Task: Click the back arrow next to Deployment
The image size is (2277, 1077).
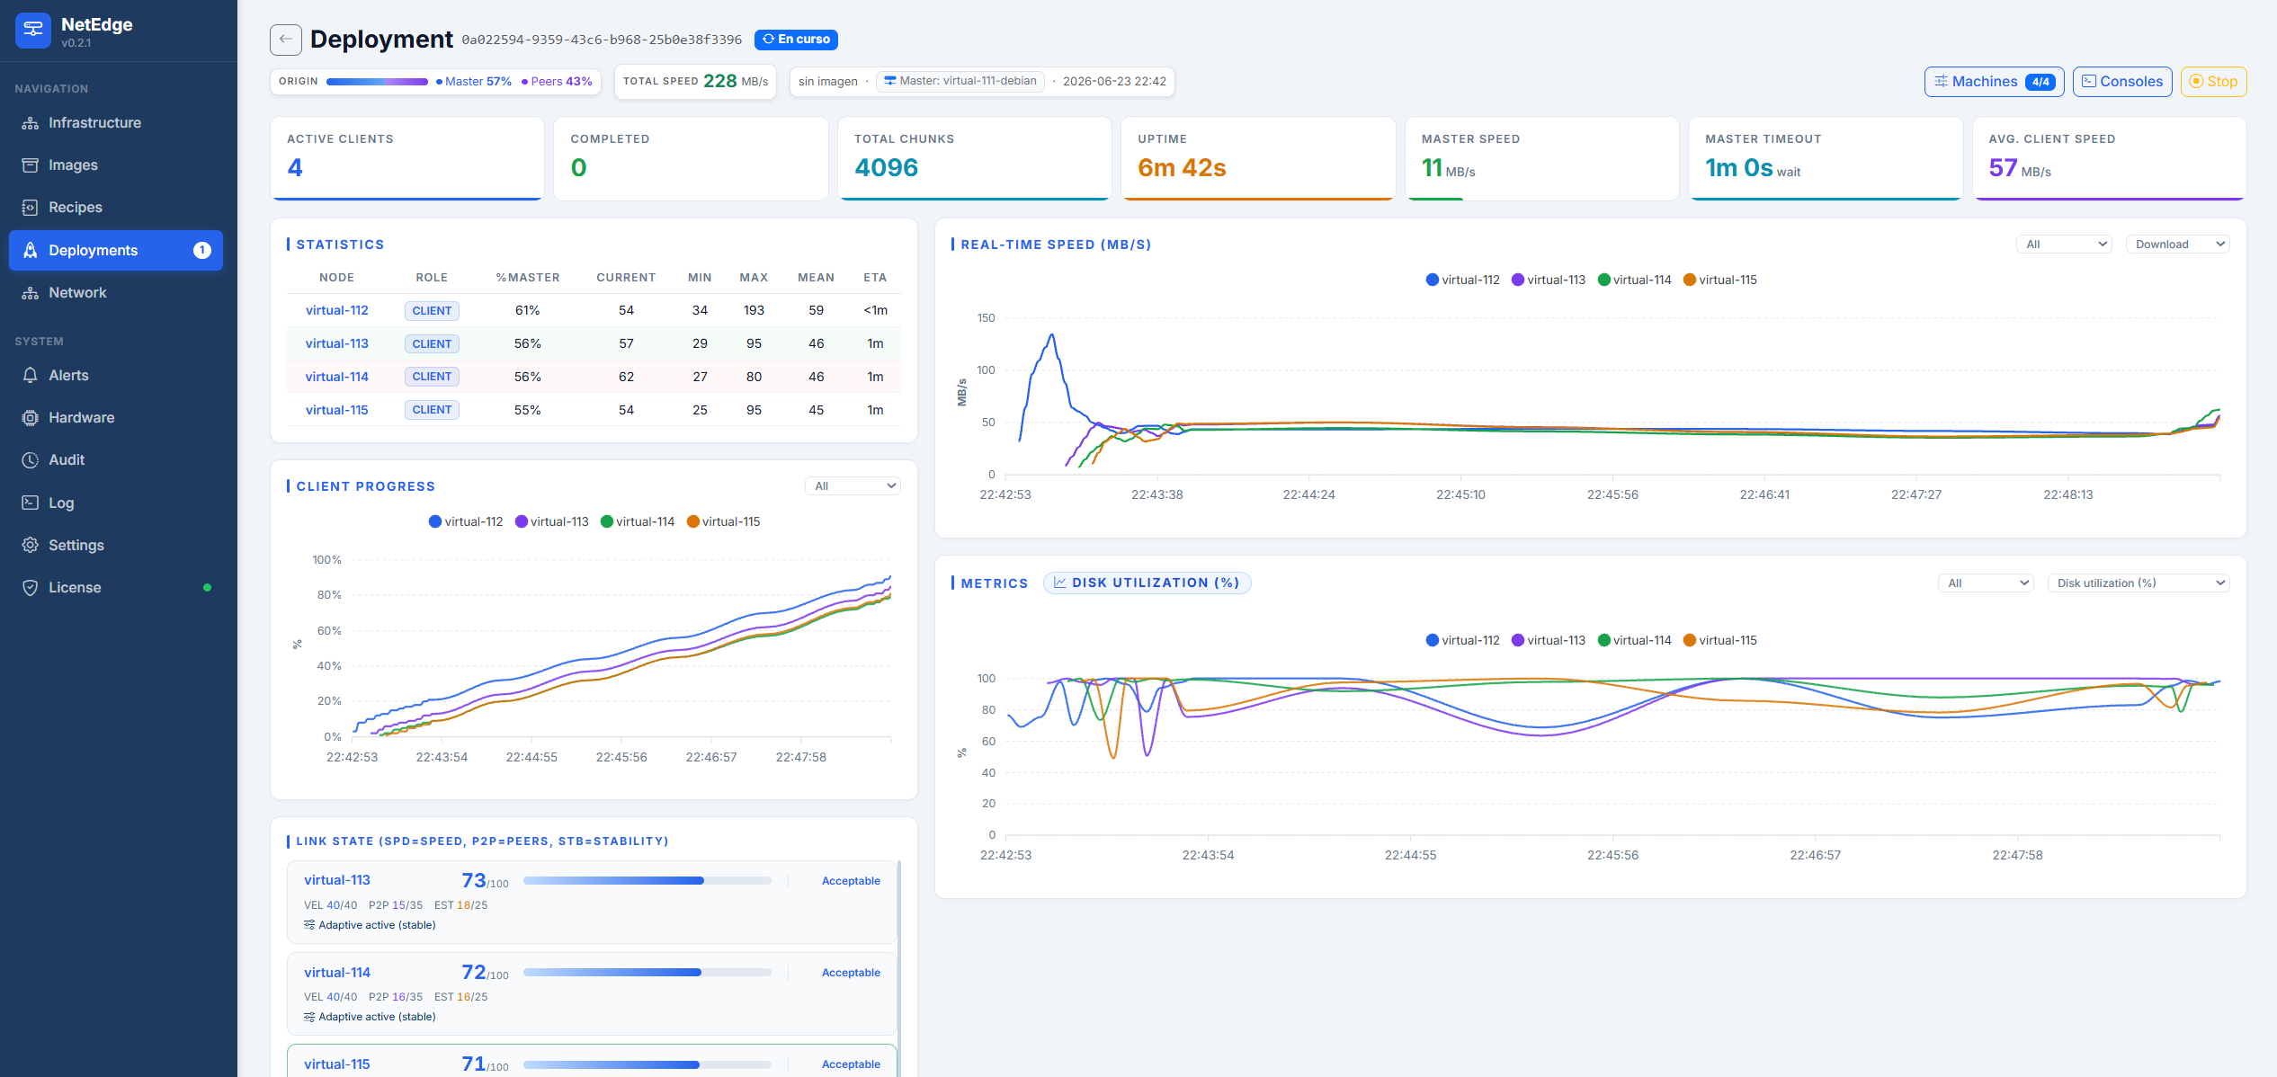Action: click(286, 40)
